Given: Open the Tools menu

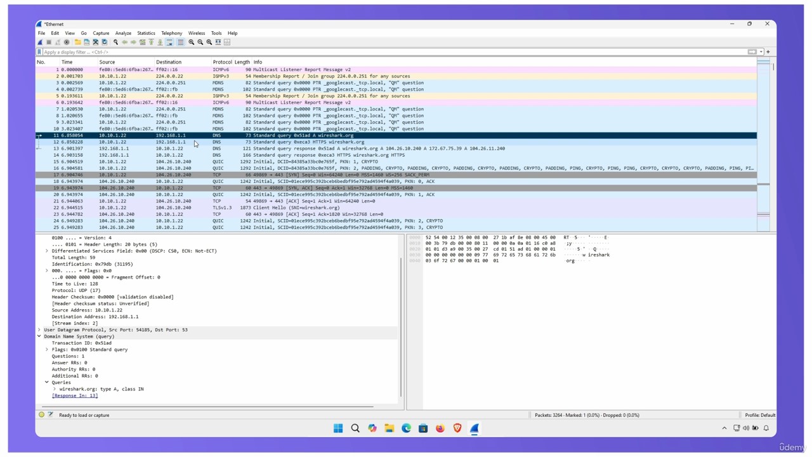Looking at the screenshot, I should tap(216, 33).
